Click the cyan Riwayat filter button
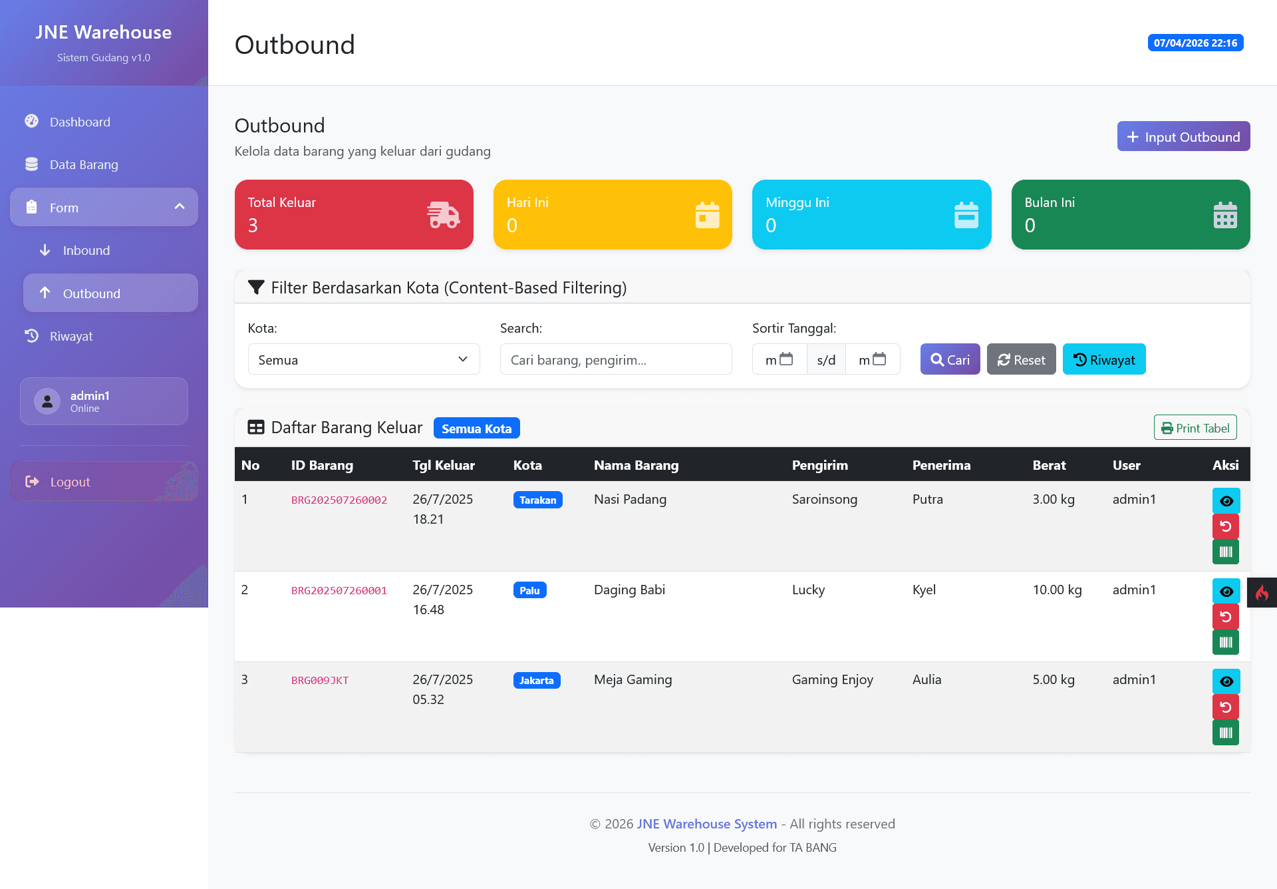Viewport: 1277px width, 889px height. point(1104,359)
